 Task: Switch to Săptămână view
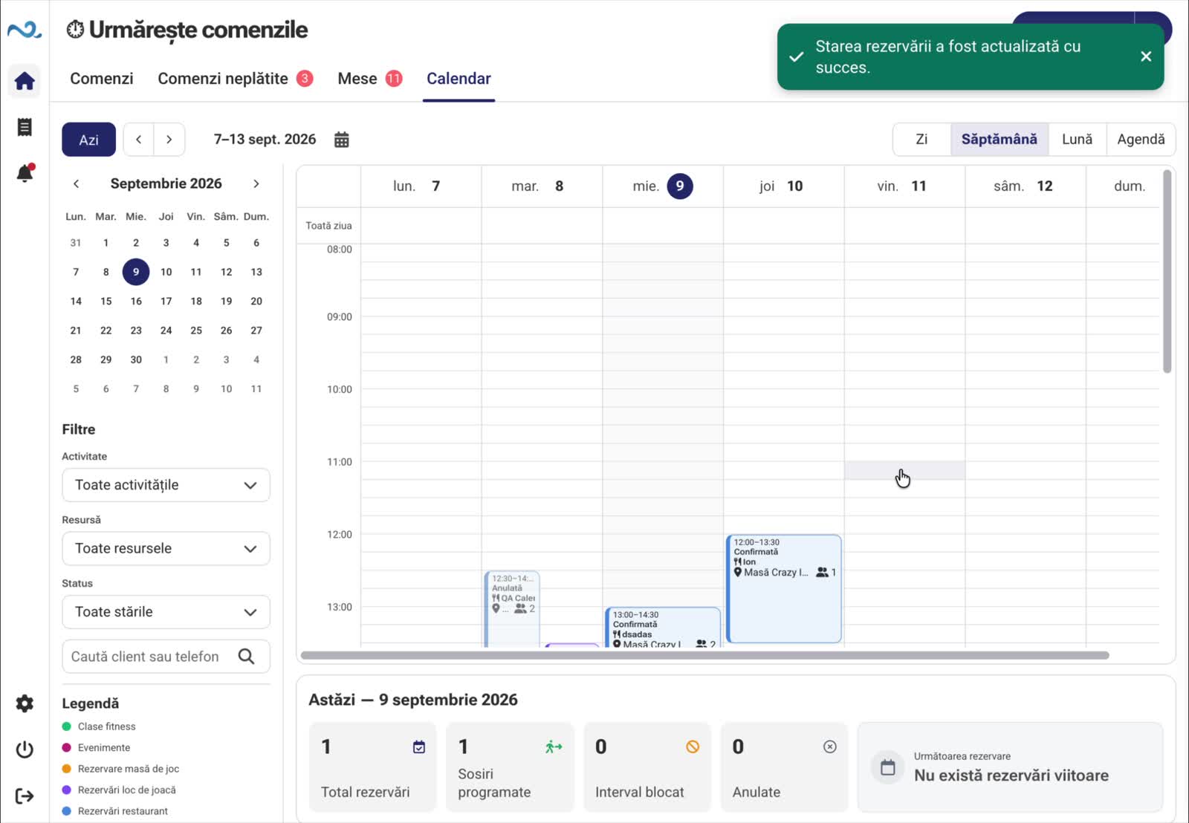pyautogui.click(x=1000, y=140)
